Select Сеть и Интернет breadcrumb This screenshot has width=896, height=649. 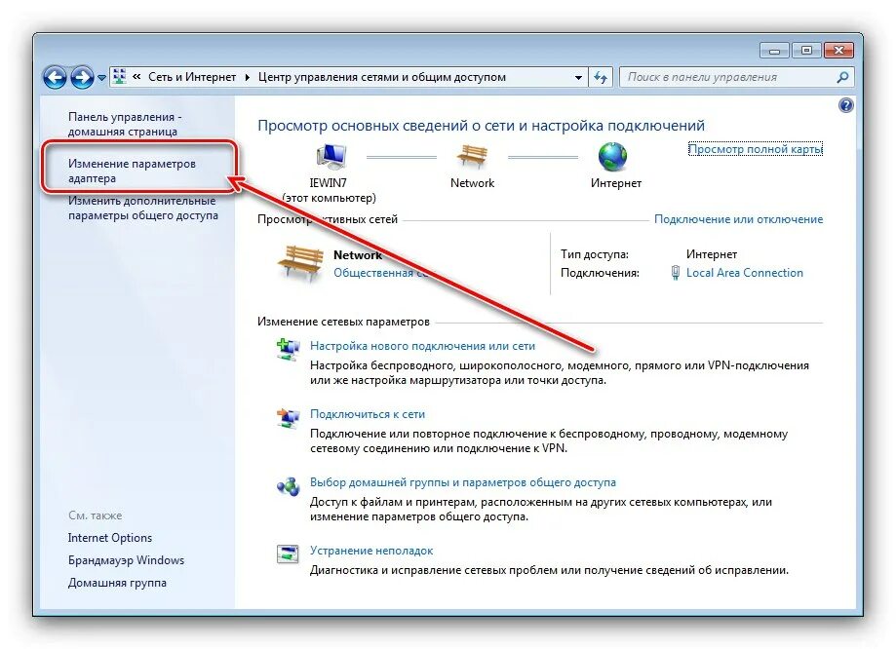point(192,77)
